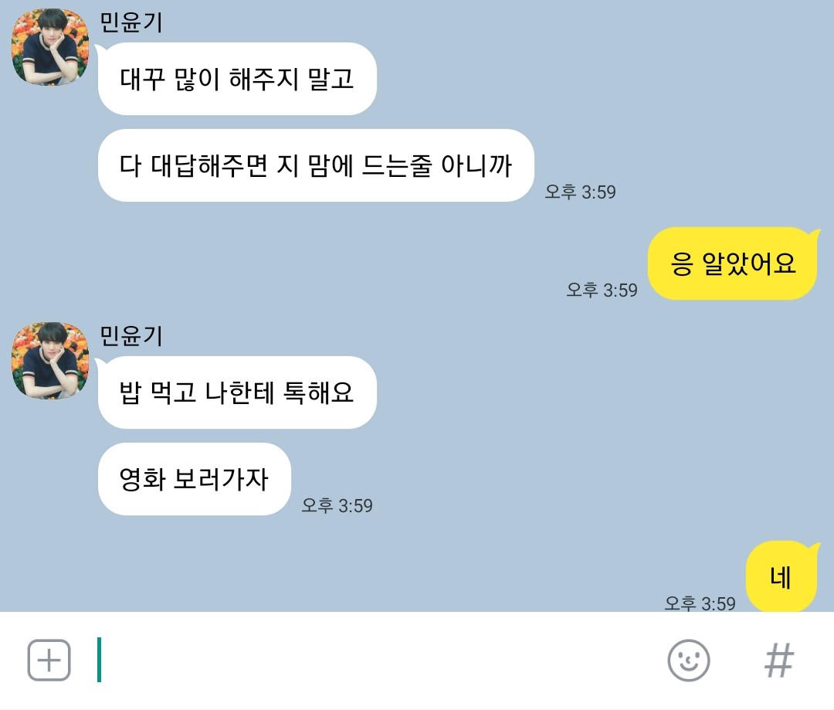This screenshot has height=710, width=834.
Task: Tap the top 민윤기 sender name
Action: coord(131,22)
